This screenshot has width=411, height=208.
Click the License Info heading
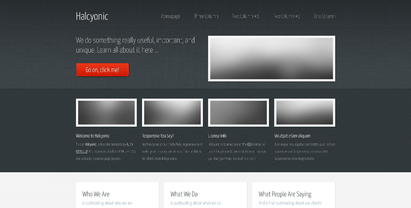[x=217, y=136]
